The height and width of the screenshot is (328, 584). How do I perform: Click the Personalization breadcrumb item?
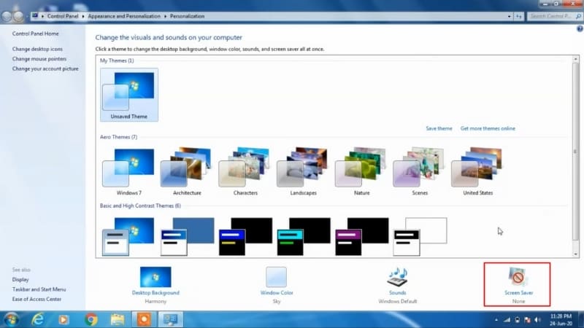187,16
